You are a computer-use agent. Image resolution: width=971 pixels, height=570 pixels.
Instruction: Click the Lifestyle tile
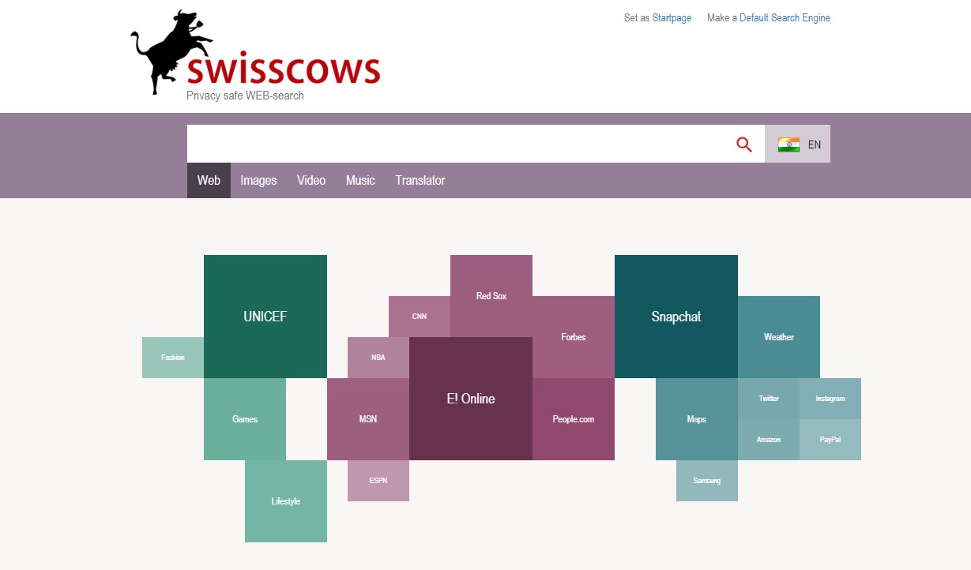coord(286,501)
